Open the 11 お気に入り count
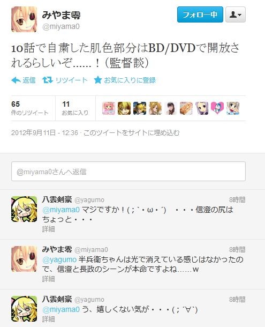 tap(75, 108)
